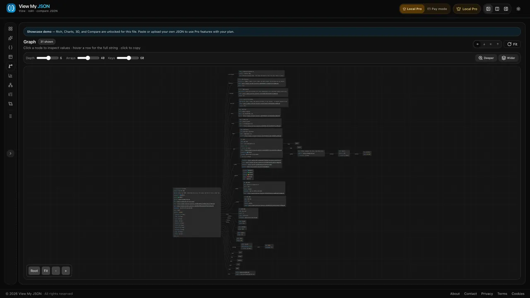
Task: Click the sparkles icon in the sidebar
Action: click(x=10, y=38)
